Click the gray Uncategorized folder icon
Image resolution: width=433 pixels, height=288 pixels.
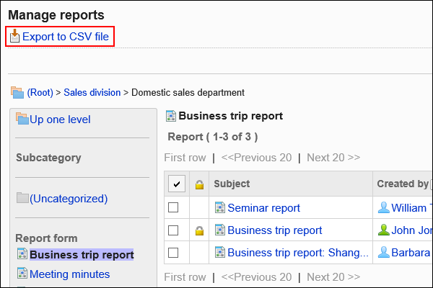[x=22, y=198]
